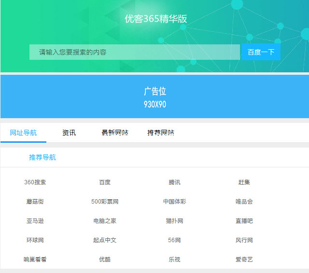Visit the 500彩票网 link

pos(105,202)
